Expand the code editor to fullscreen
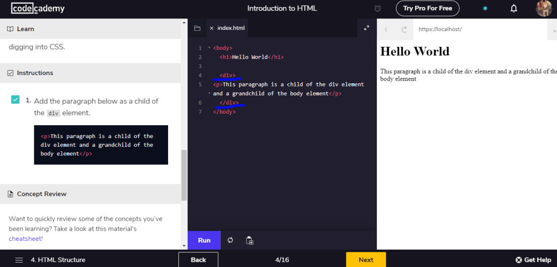 pos(367,28)
